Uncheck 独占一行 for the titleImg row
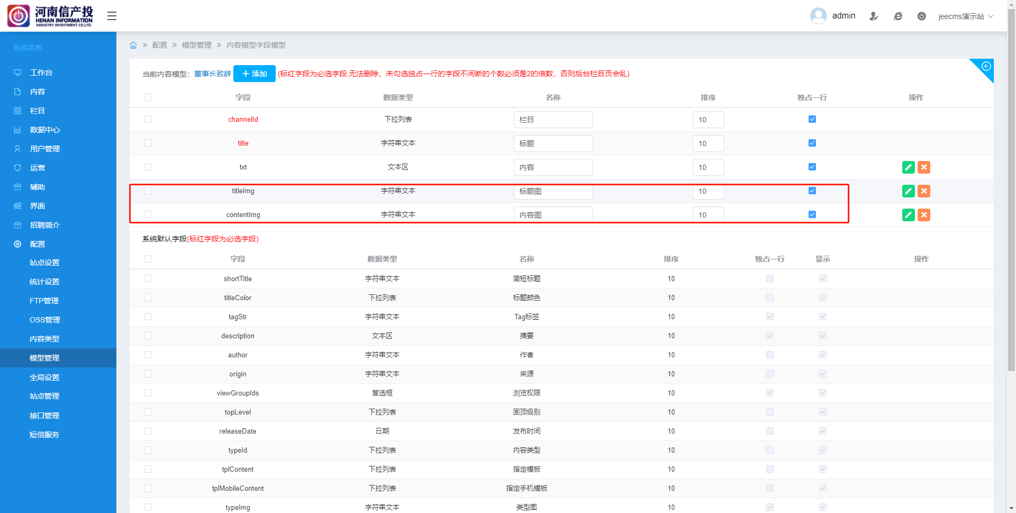 click(x=812, y=191)
